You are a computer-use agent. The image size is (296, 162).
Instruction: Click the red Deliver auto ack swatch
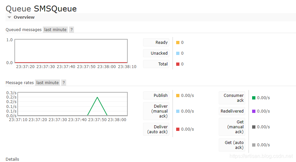(x=178, y=129)
